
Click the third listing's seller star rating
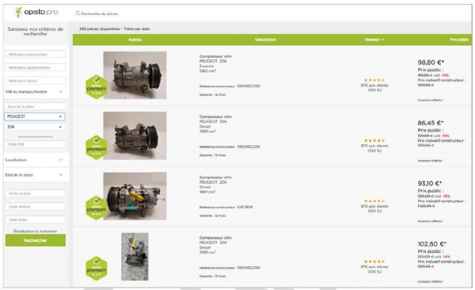(374, 200)
